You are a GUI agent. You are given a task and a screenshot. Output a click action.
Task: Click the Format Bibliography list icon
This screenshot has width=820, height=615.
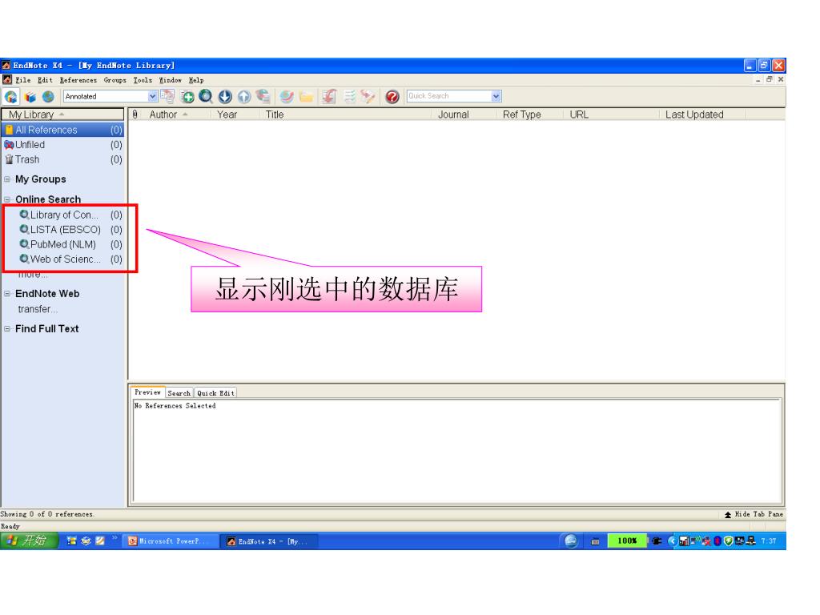pos(349,97)
